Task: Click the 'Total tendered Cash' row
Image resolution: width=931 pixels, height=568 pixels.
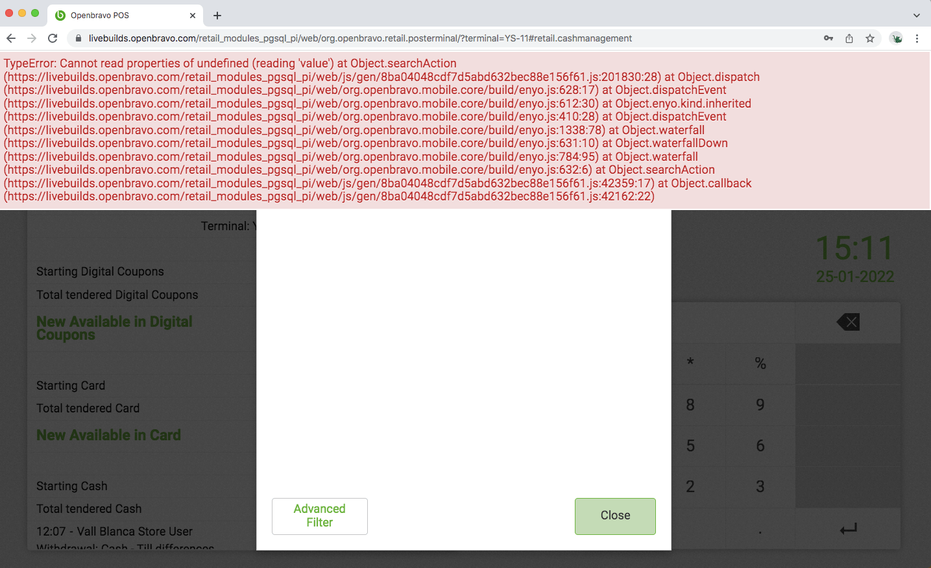Action: tap(142, 509)
